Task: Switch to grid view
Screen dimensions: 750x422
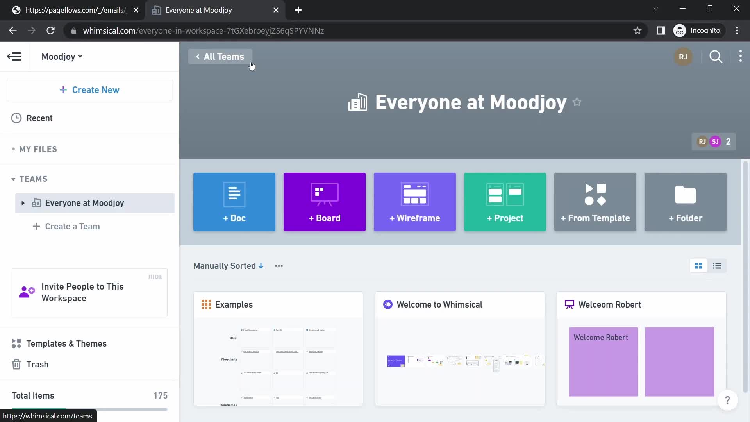Action: point(698,266)
